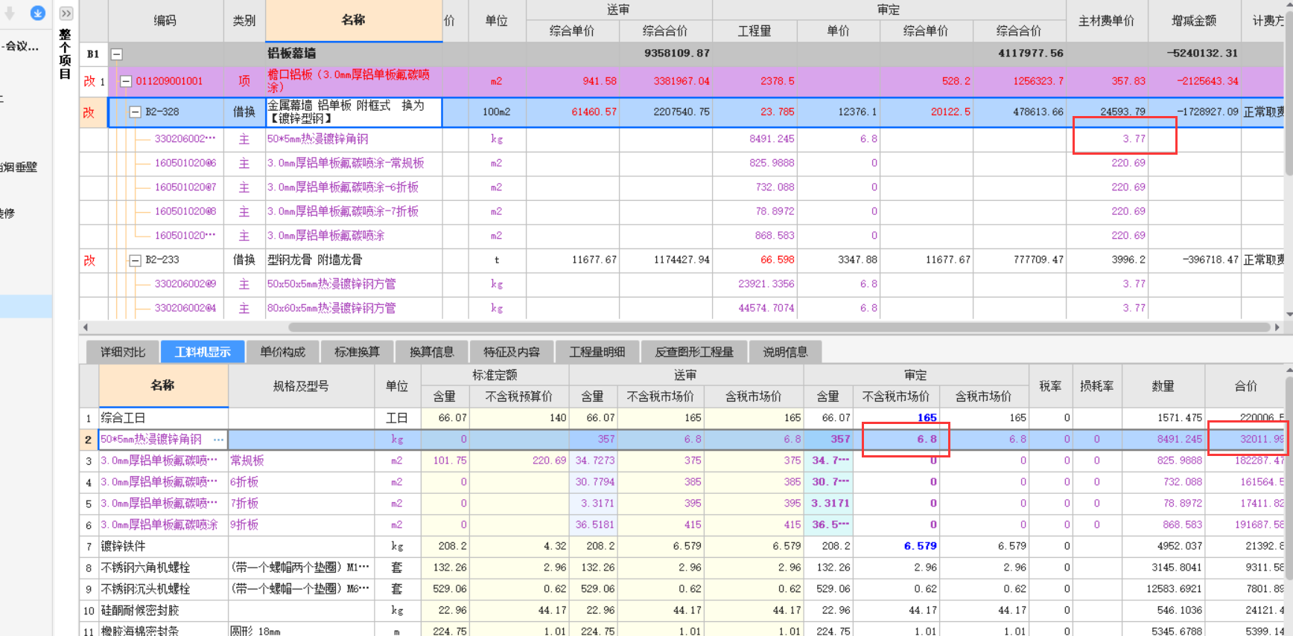Click the 税率 column header
The height and width of the screenshot is (636, 1293).
click(1050, 386)
